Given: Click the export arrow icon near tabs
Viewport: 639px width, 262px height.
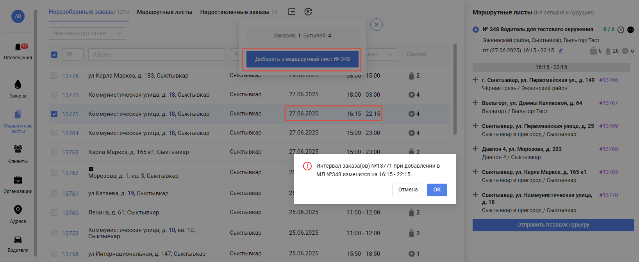Looking at the screenshot, I should click(292, 12).
